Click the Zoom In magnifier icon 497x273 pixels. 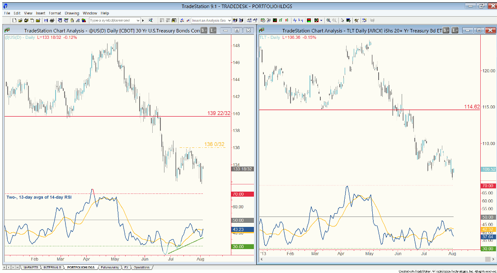tap(328, 20)
